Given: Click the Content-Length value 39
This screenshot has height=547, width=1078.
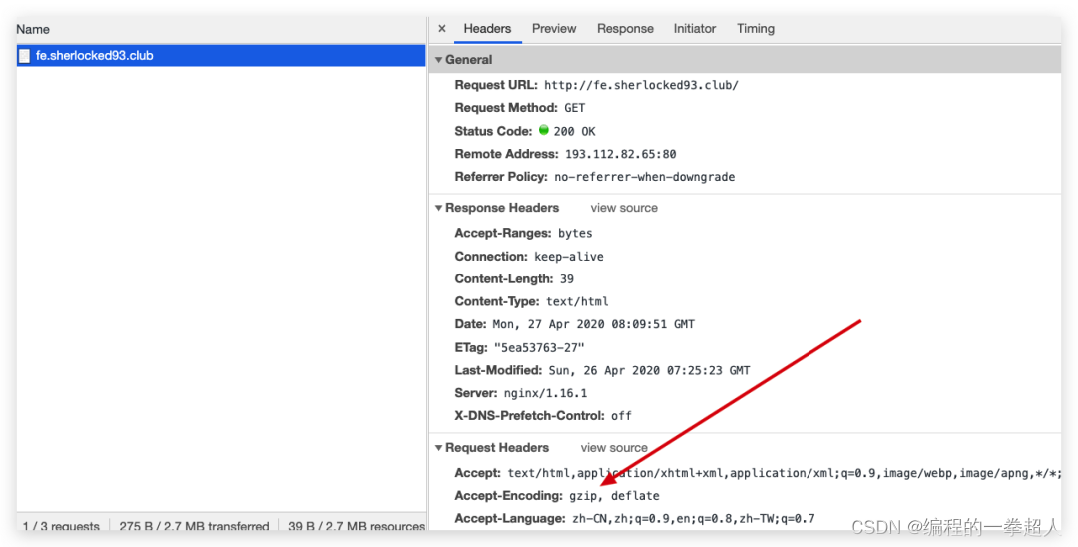Looking at the screenshot, I should [x=567, y=279].
